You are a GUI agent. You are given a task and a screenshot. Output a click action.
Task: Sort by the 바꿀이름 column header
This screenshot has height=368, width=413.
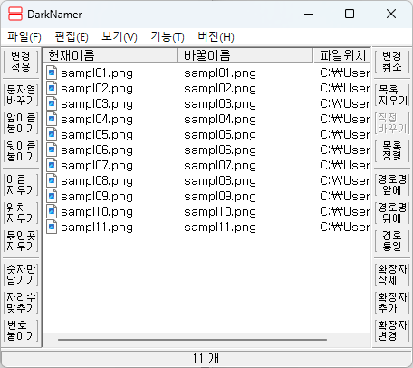pyautogui.click(x=245, y=55)
